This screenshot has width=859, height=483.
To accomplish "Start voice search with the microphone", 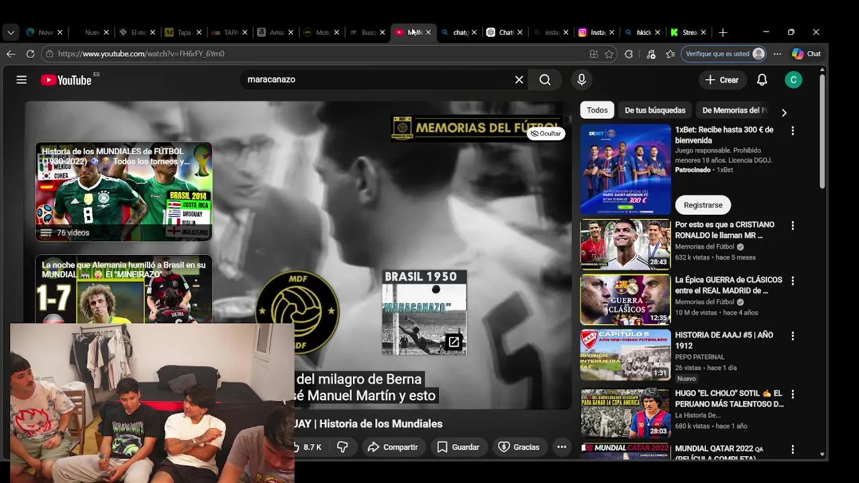I will coord(582,80).
